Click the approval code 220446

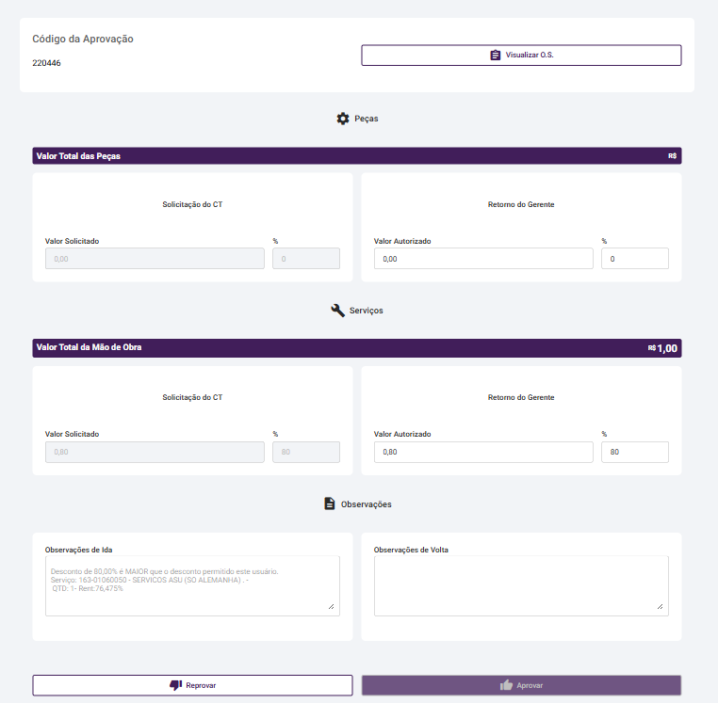pos(47,63)
